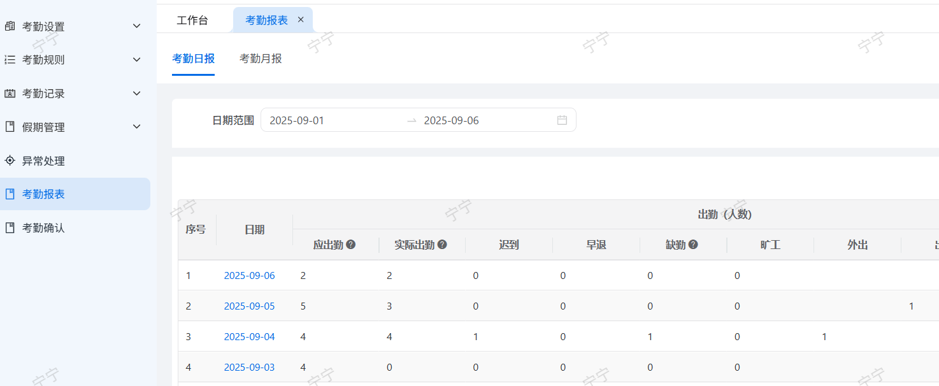Open the 2025-09-04 date link
This screenshot has width=939, height=386.
[249, 337]
